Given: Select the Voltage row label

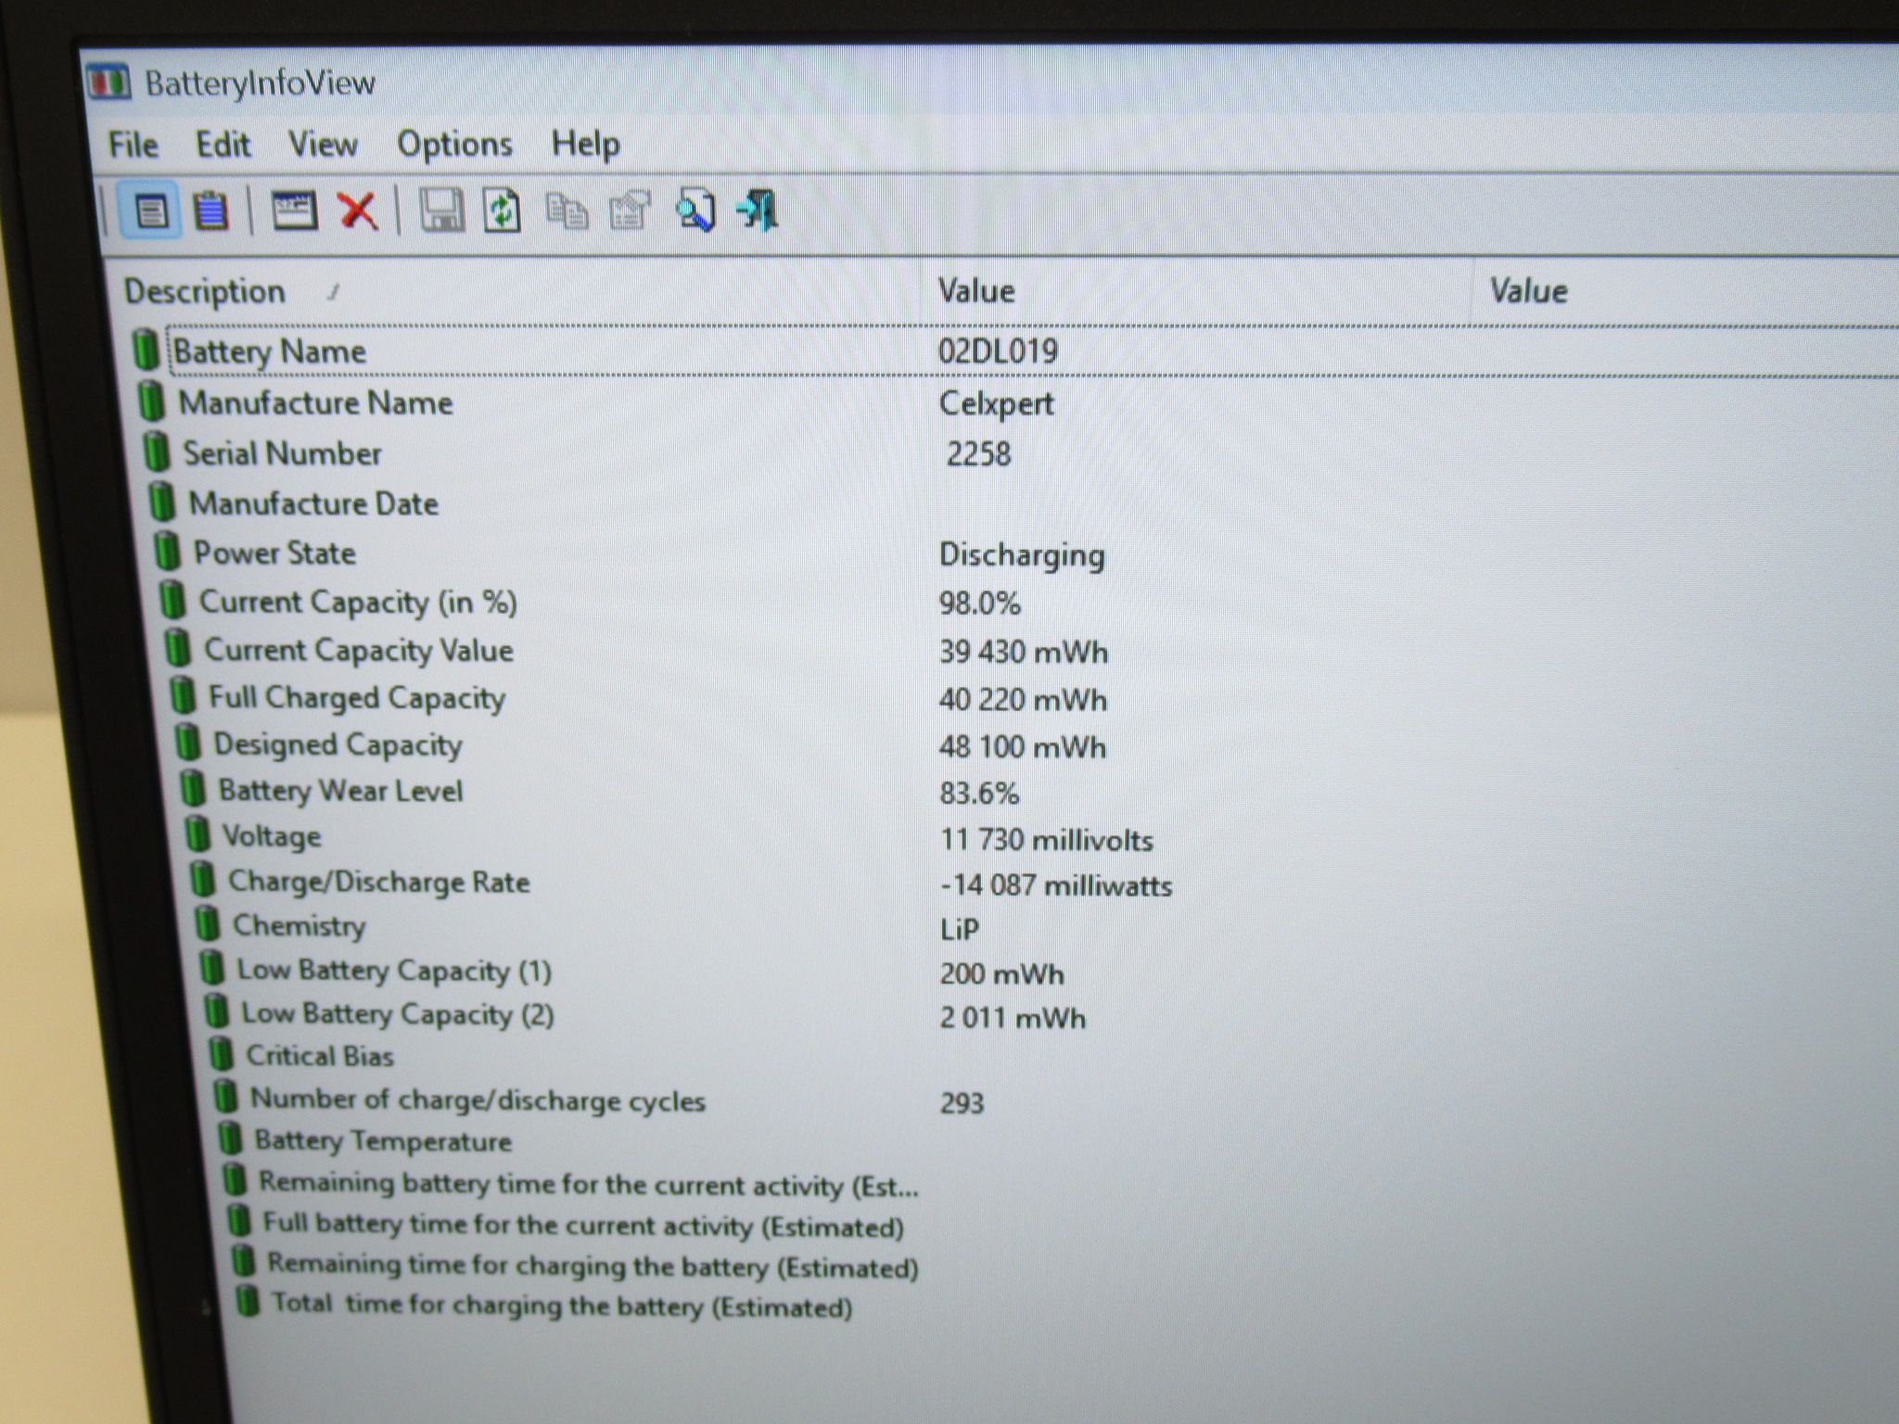Looking at the screenshot, I should tap(272, 836).
